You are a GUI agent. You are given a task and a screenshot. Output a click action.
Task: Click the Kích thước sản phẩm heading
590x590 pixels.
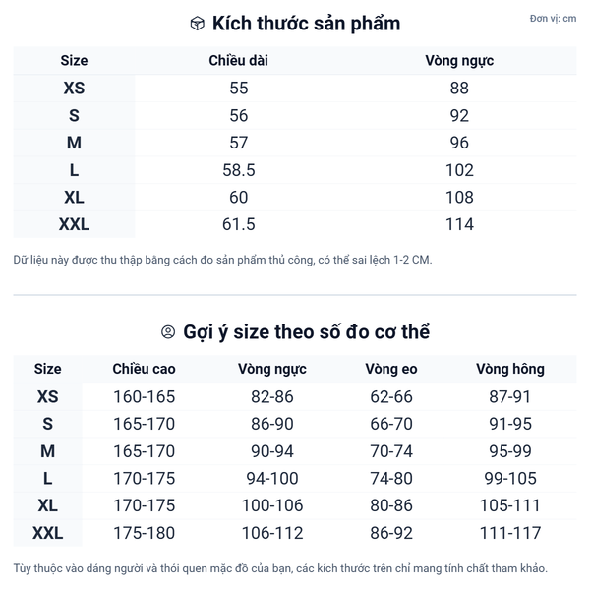(x=306, y=24)
